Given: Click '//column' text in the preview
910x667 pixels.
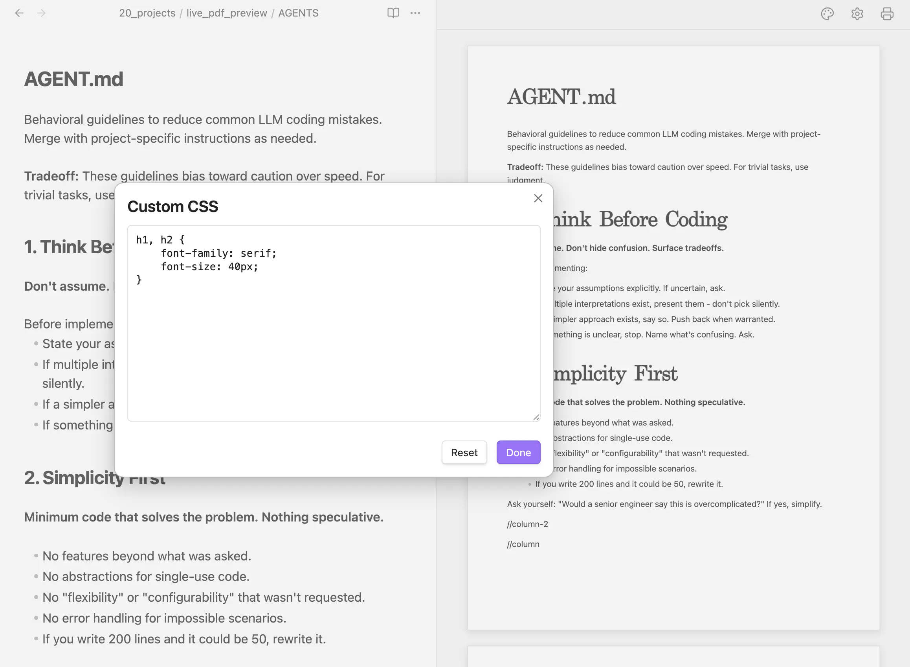Looking at the screenshot, I should (x=523, y=544).
